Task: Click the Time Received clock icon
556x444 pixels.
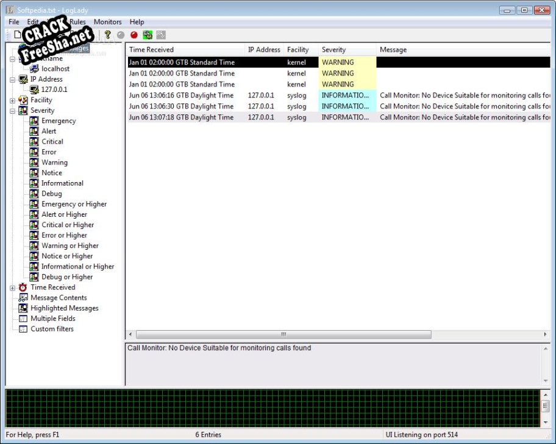Action: (x=23, y=287)
